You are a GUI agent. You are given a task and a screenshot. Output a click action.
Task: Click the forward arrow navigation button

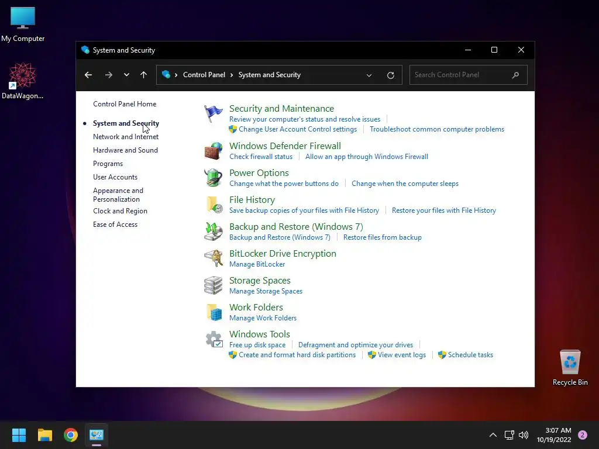click(109, 75)
